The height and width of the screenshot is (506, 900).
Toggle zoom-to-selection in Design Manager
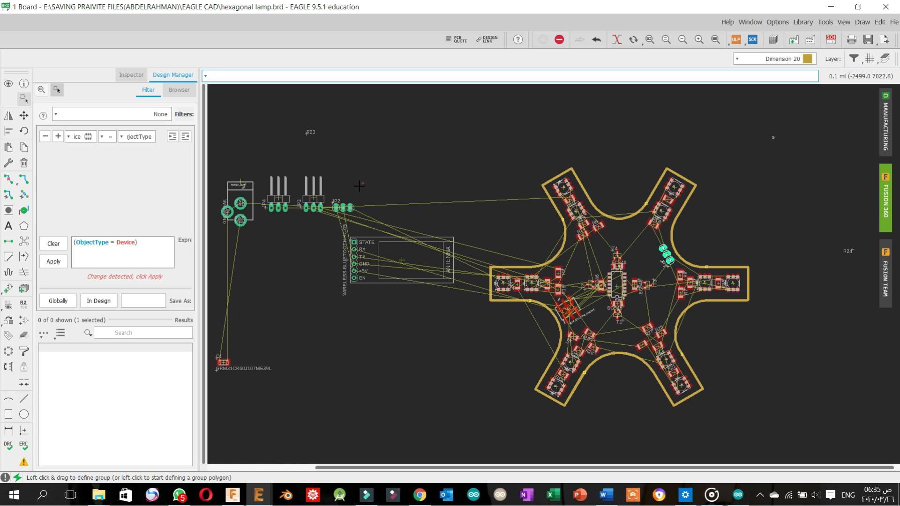[41, 89]
